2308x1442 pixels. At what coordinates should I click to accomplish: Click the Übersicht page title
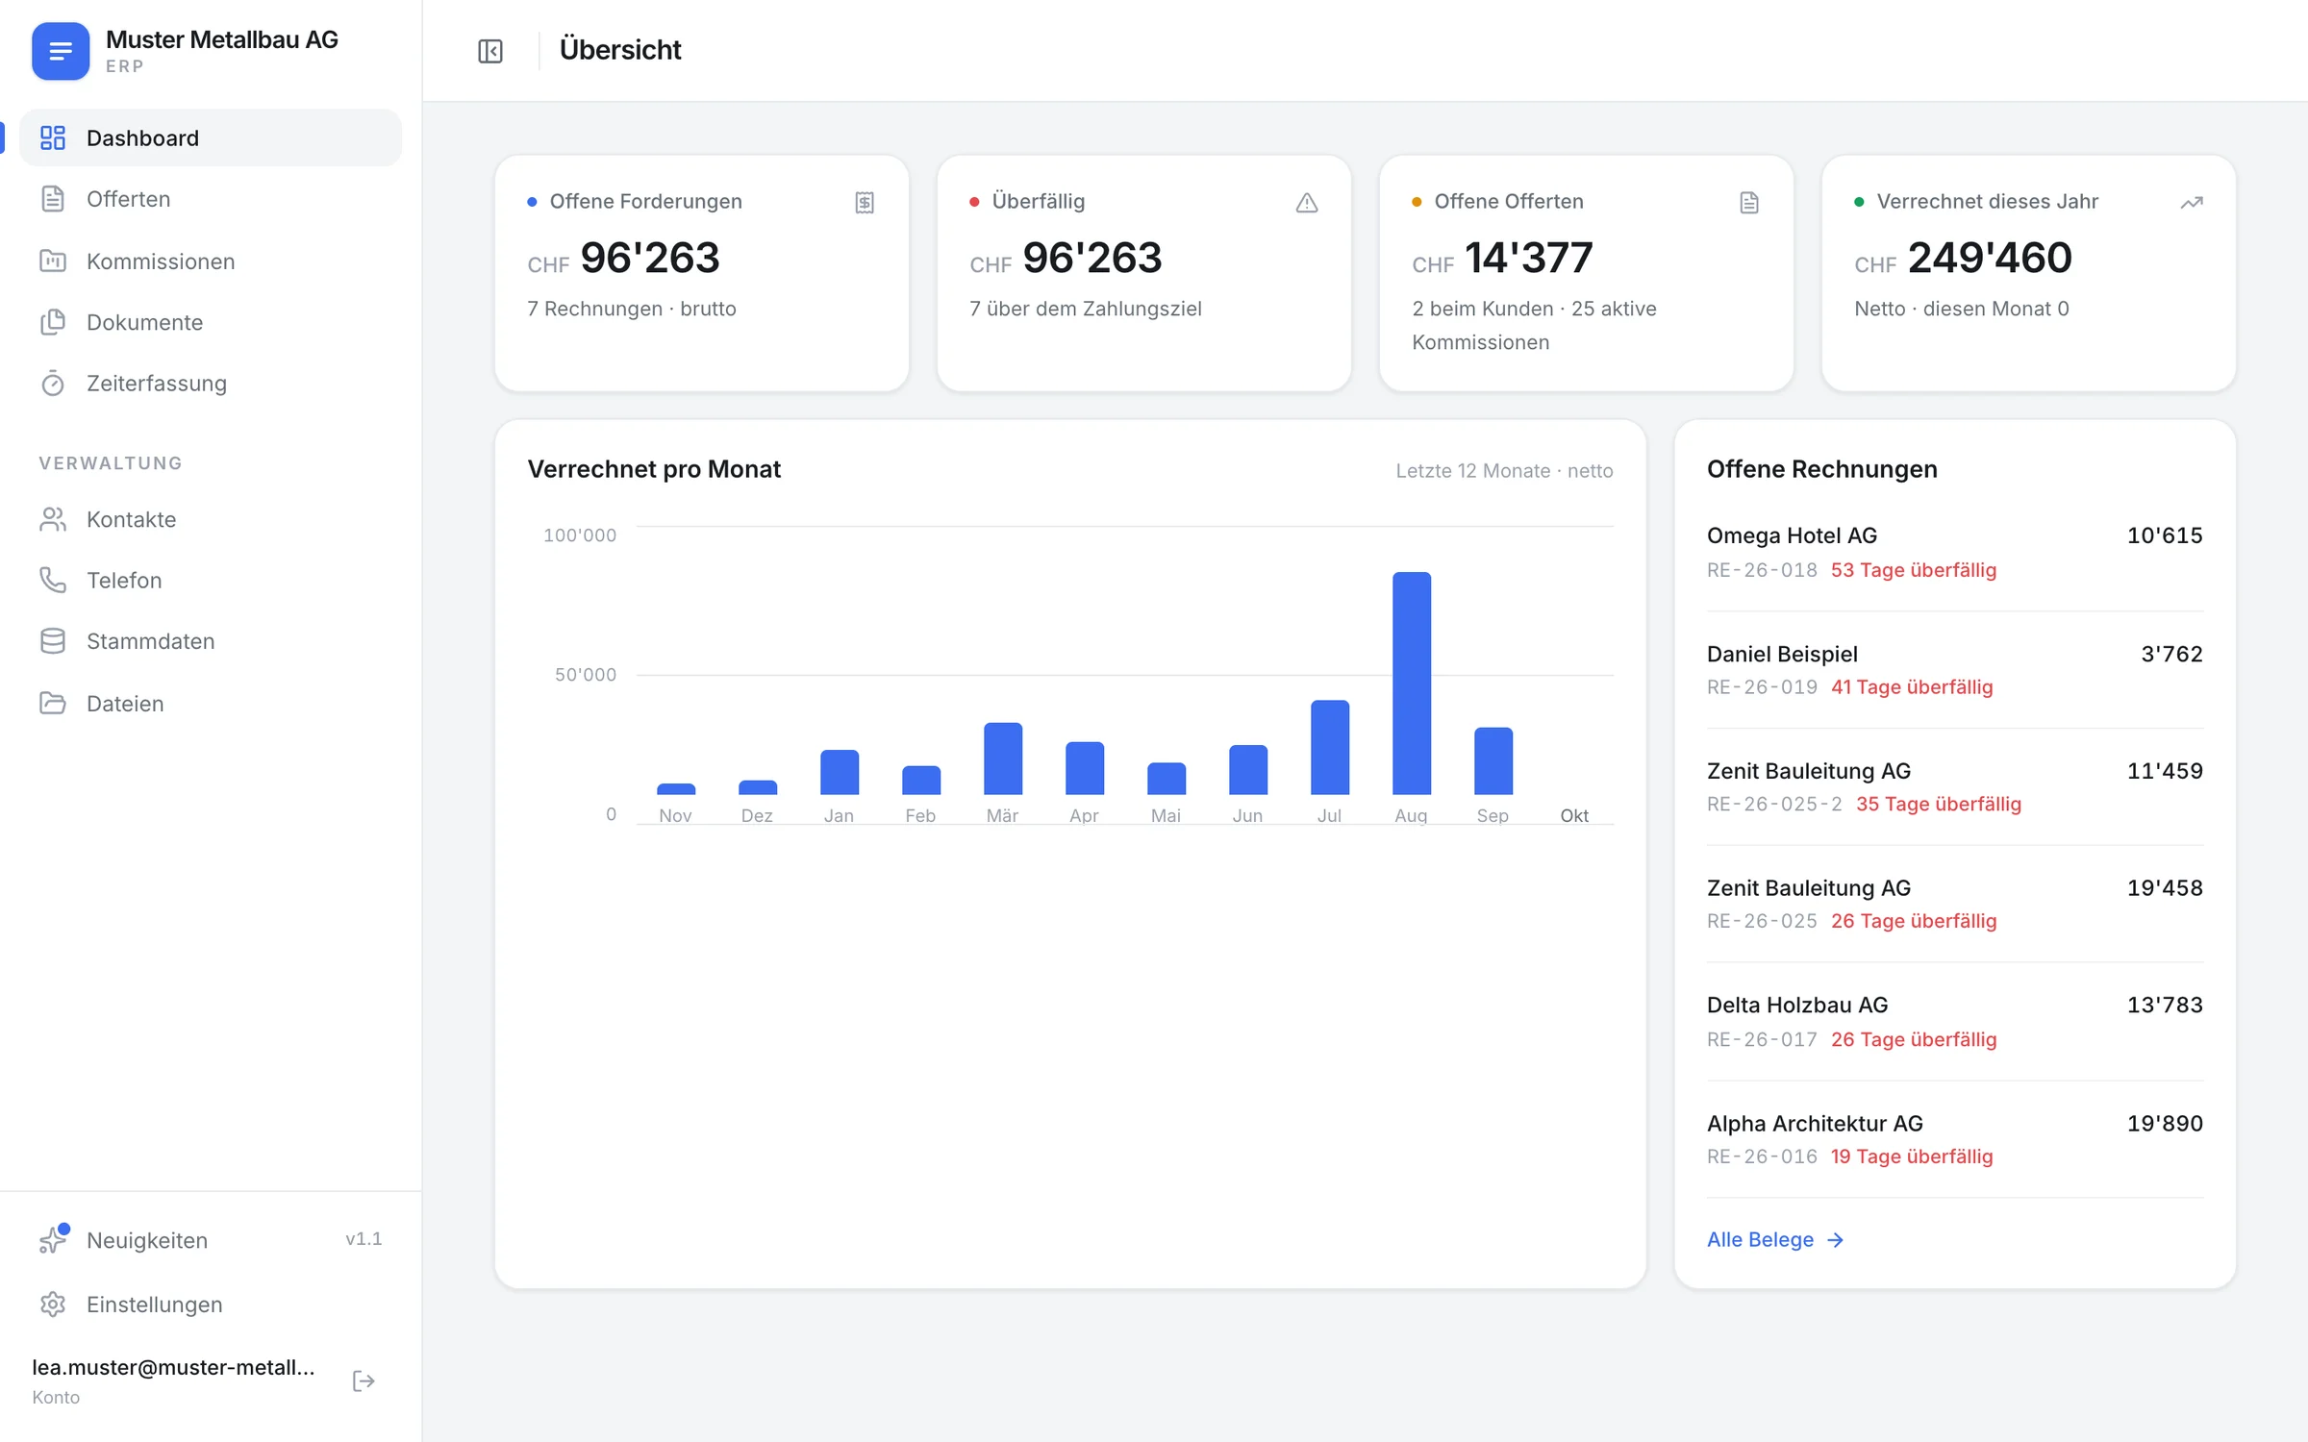pyautogui.click(x=620, y=50)
